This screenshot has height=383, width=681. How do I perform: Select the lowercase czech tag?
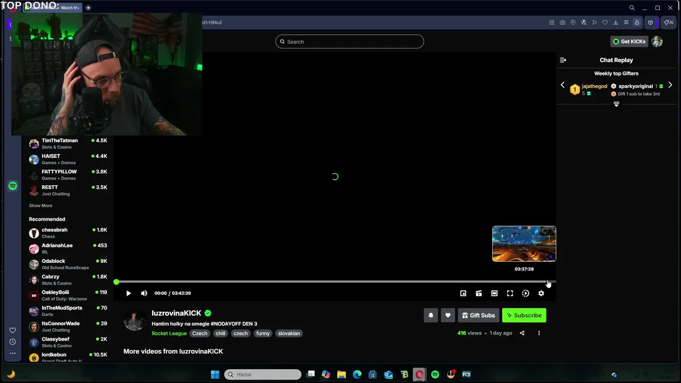(x=240, y=334)
